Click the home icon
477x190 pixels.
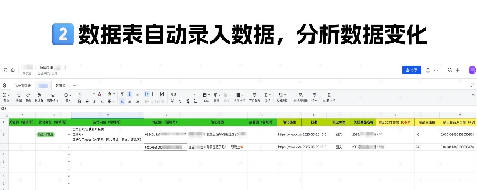pyautogui.click(x=13, y=70)
